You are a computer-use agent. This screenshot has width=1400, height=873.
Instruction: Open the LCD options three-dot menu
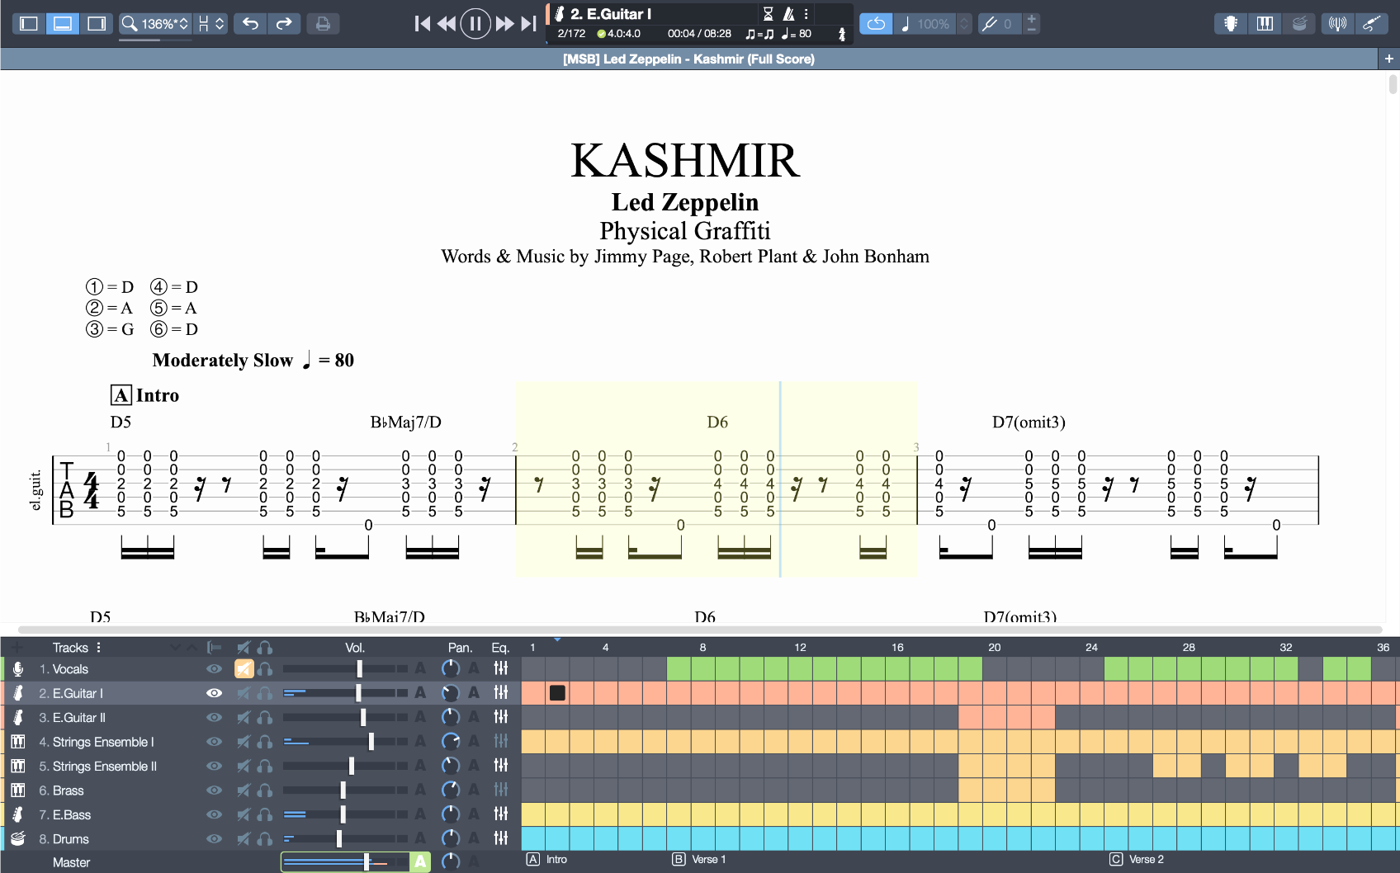point(806,14)
